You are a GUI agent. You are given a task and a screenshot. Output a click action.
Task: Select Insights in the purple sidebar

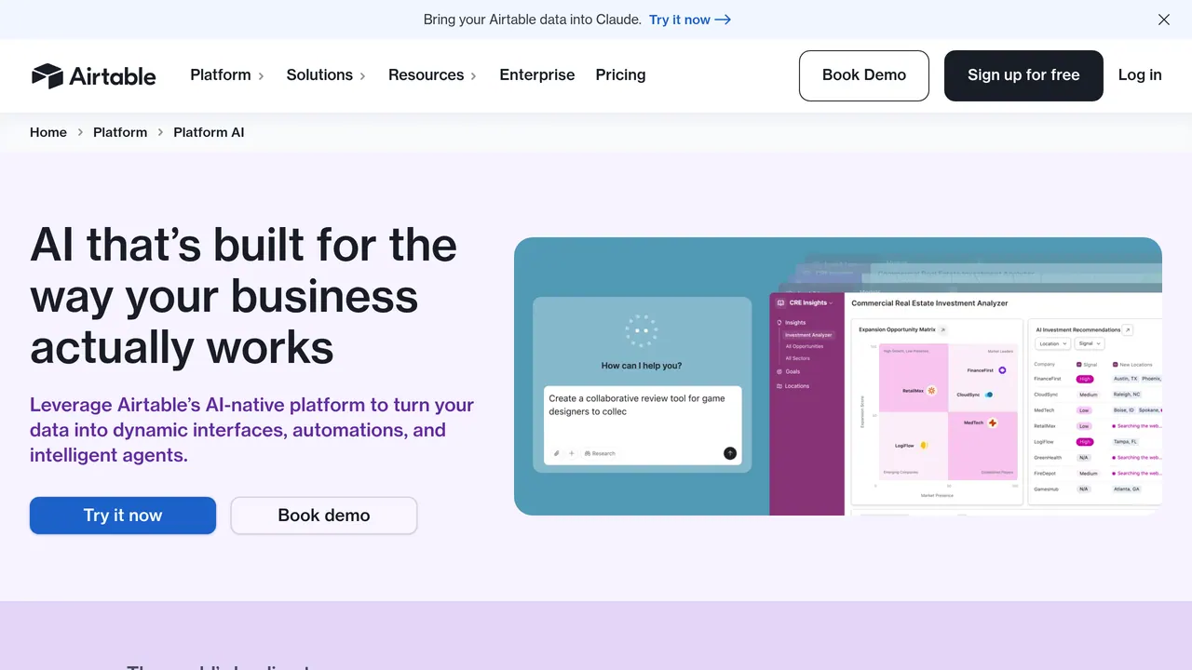pyautogui.click(x=791, y=322)
